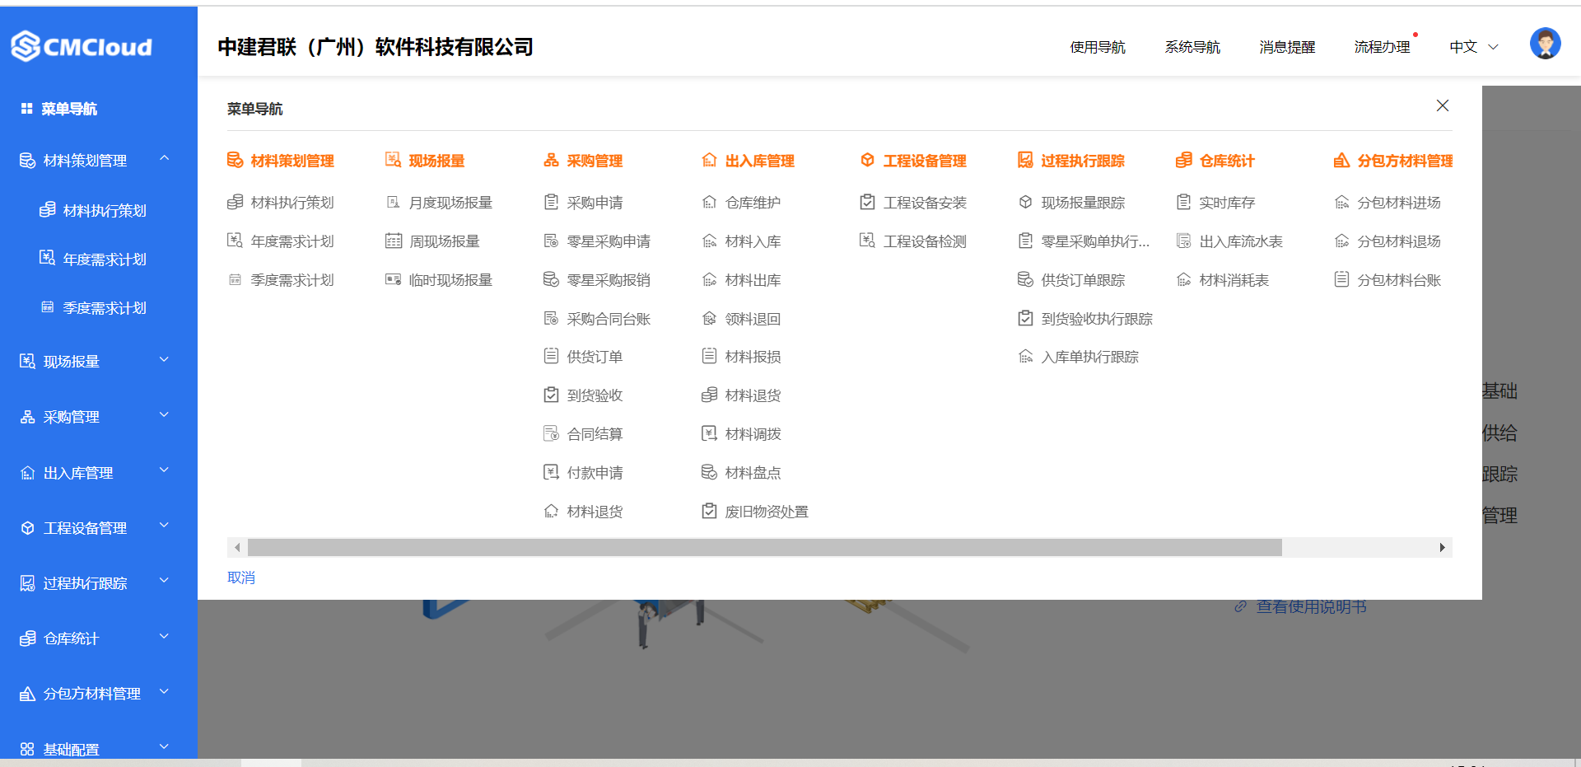Open 分包材料台账 link
Screen dimensions: 1581x767
coord(1399,280)
